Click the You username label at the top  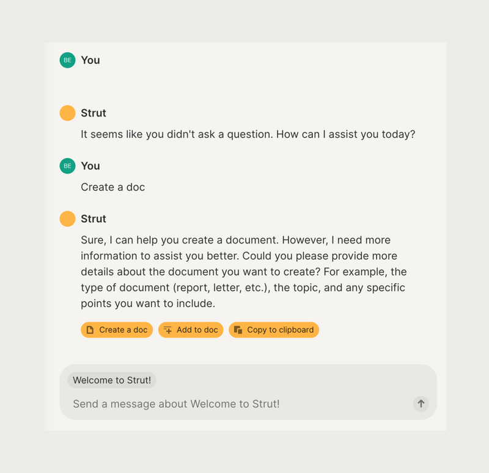[90, 60]
